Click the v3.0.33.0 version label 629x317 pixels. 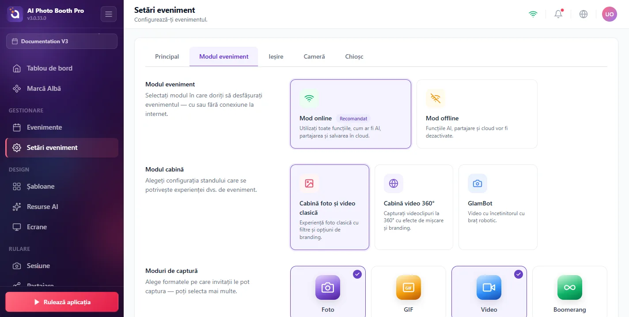pos(37,19)
